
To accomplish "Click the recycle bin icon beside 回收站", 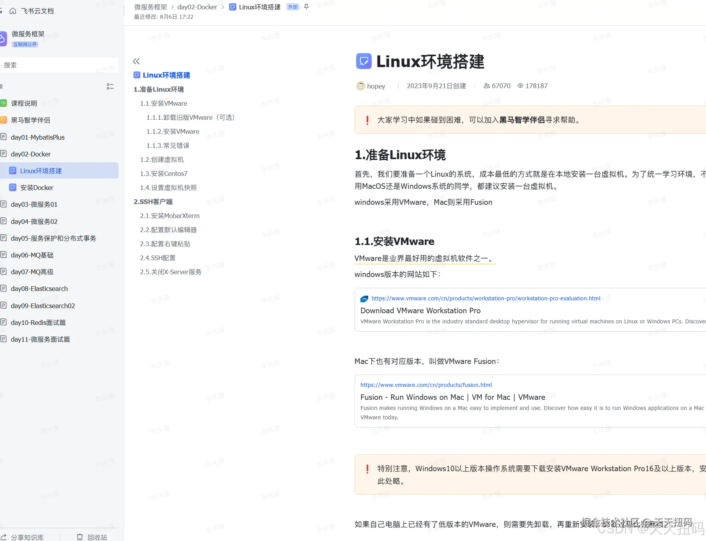I will pyautogui.click(x=80, y=537).
